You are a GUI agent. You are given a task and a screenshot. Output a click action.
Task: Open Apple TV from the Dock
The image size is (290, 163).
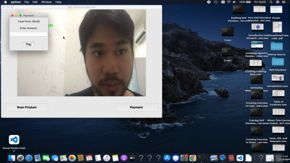tap(132, 158)
